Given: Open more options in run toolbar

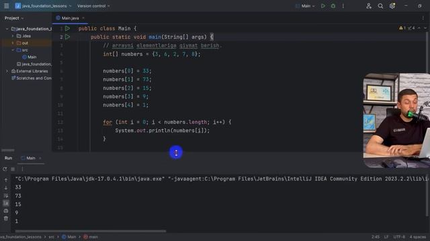Looking at the screenshot, I should click(x=22, y=169).
